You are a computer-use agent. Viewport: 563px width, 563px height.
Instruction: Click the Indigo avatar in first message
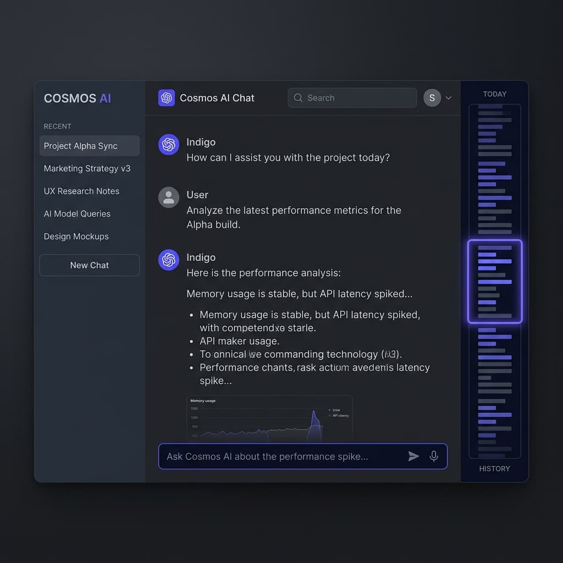pos(168,145)
